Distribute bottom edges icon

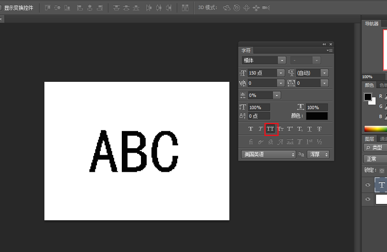pyautogui.click(x=136, y=8)
